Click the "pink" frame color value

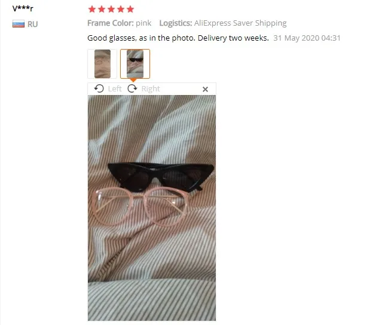click(143, 23)
